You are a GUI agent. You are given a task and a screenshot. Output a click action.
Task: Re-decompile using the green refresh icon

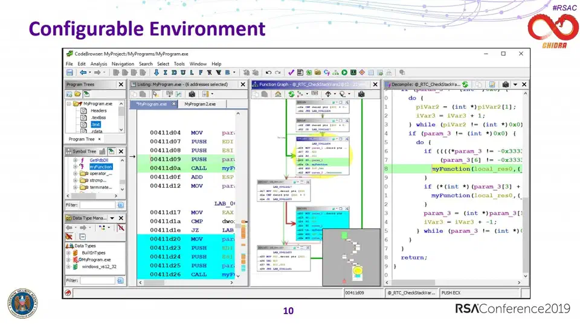465,84
